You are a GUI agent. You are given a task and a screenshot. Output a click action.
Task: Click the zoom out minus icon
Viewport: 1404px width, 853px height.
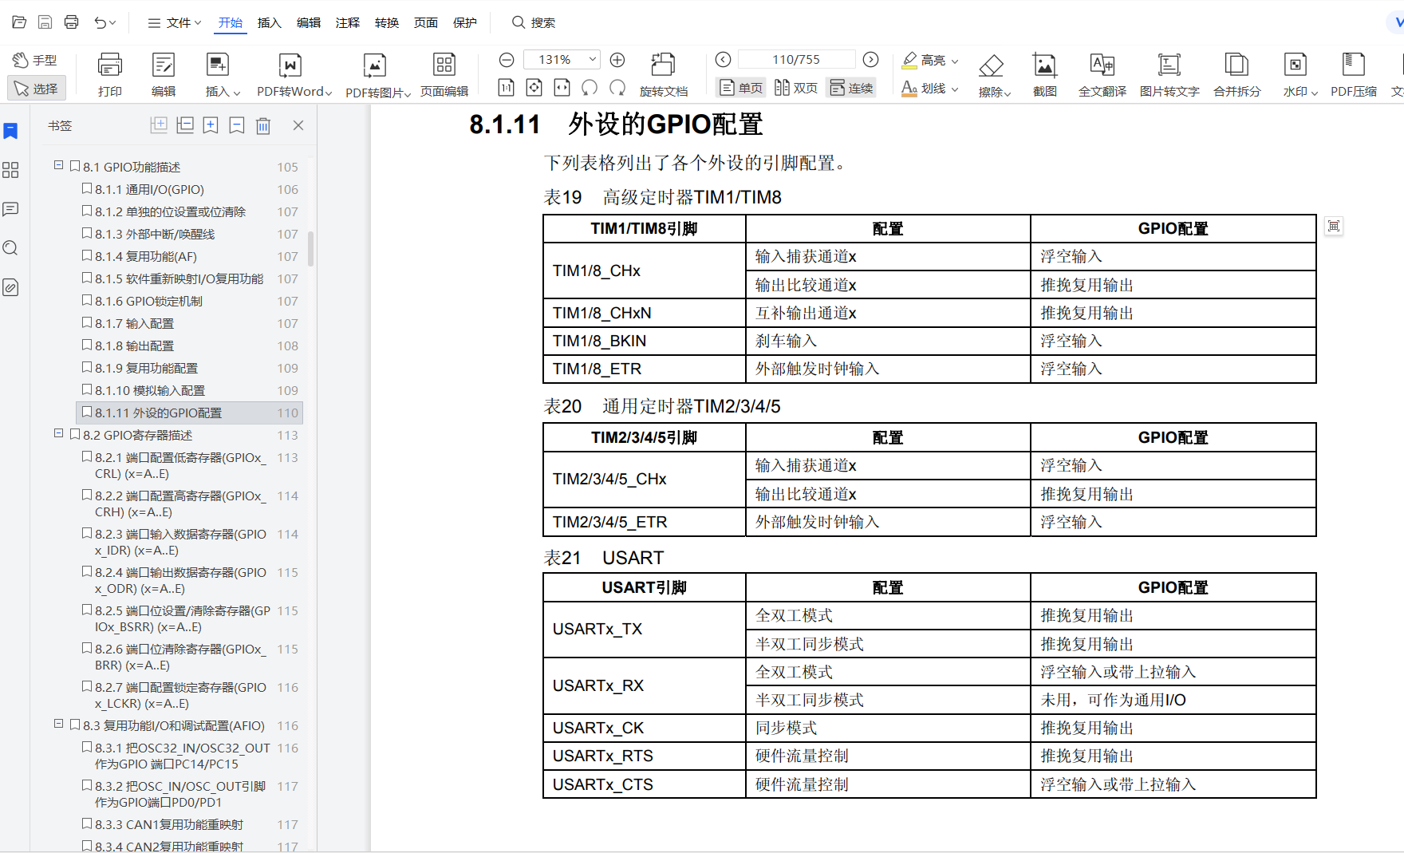(507, 60)
